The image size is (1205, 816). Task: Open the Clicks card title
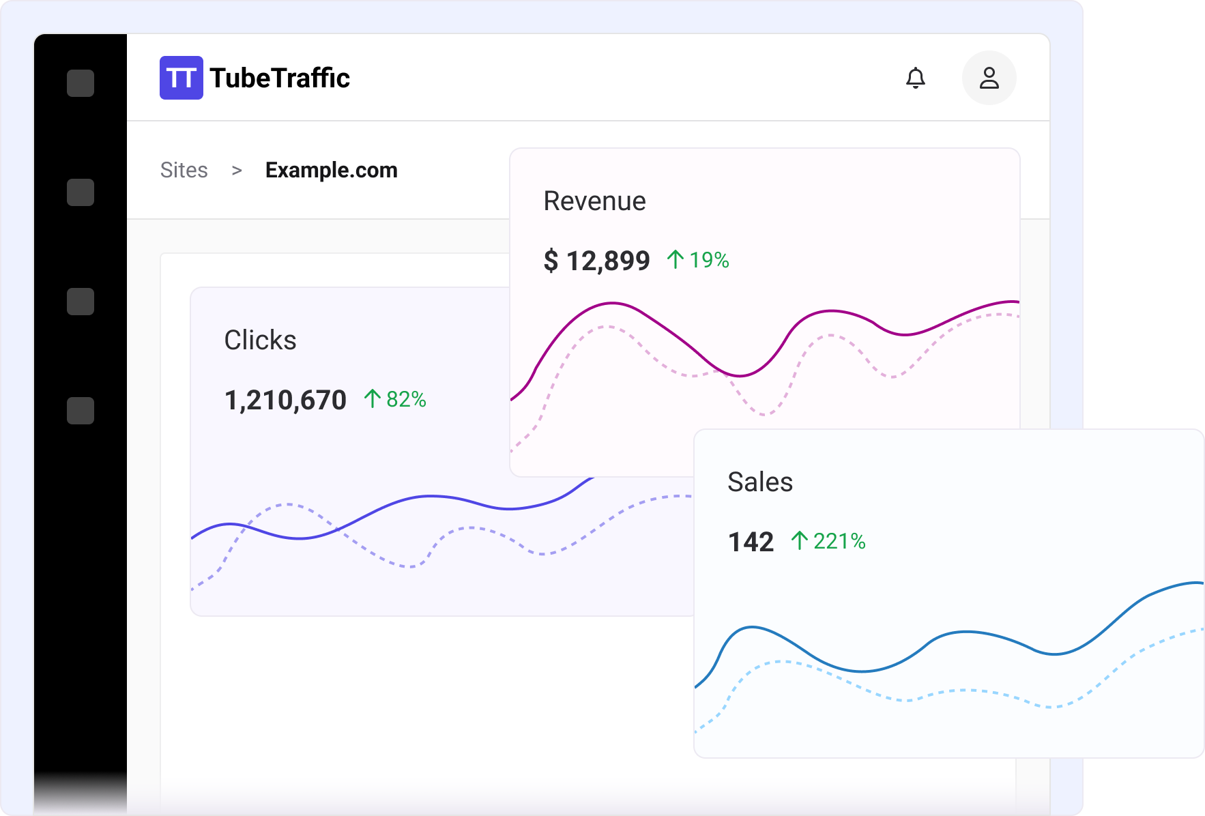coord(260,340)
